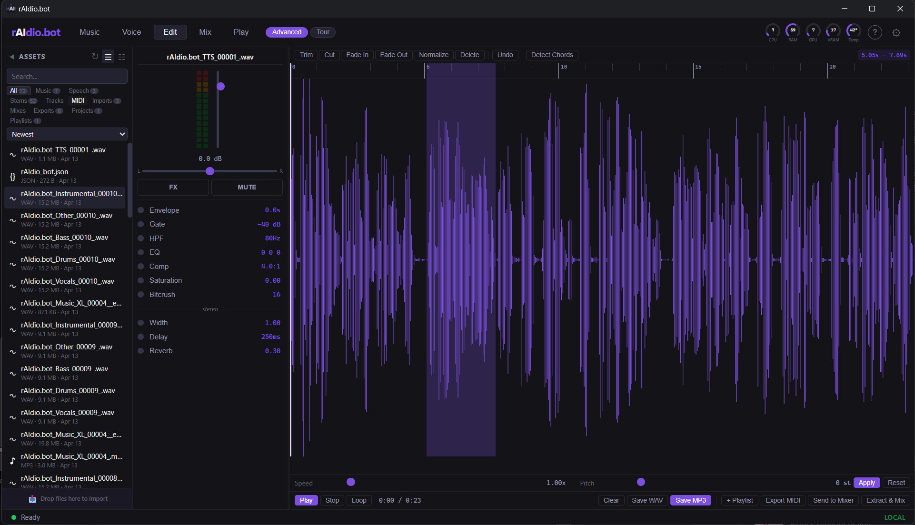The width and height of the screenshot is (915, 525).
Task: Select rAIdio.bot_Other_00010_.wav asset
Action: (65, 219)
